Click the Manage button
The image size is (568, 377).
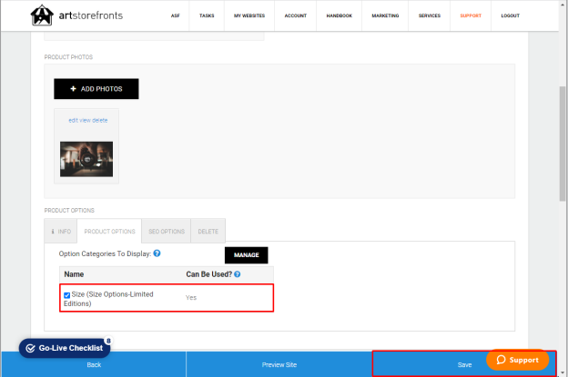click(x=247, y=255)
